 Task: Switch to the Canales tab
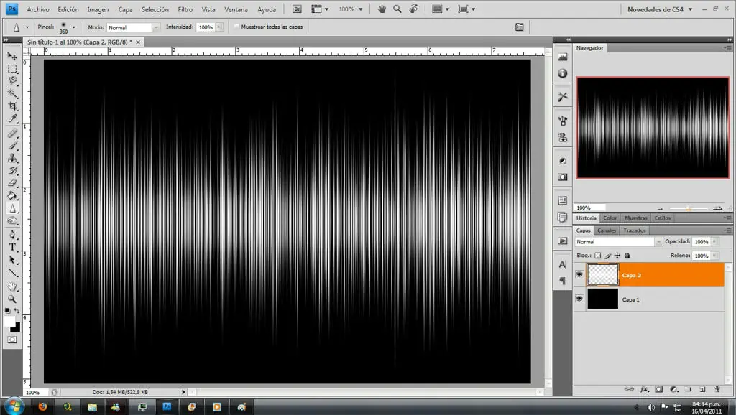coord(607,230)
